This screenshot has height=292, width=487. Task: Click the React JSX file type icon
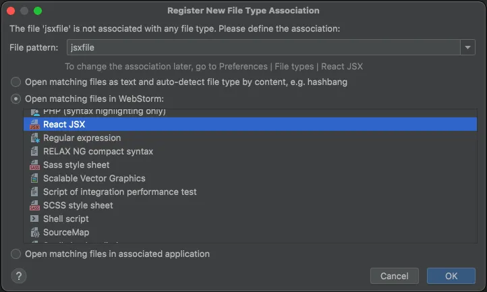click(34, 125)
